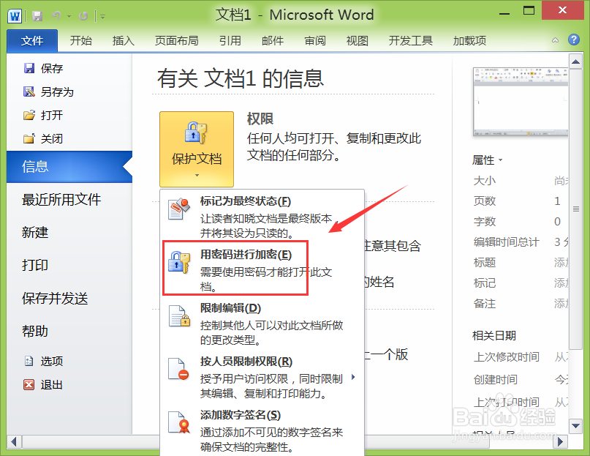Click the Word application icon in title bar
The width and height of the screenshot is (590, 456).
(15, 16)
